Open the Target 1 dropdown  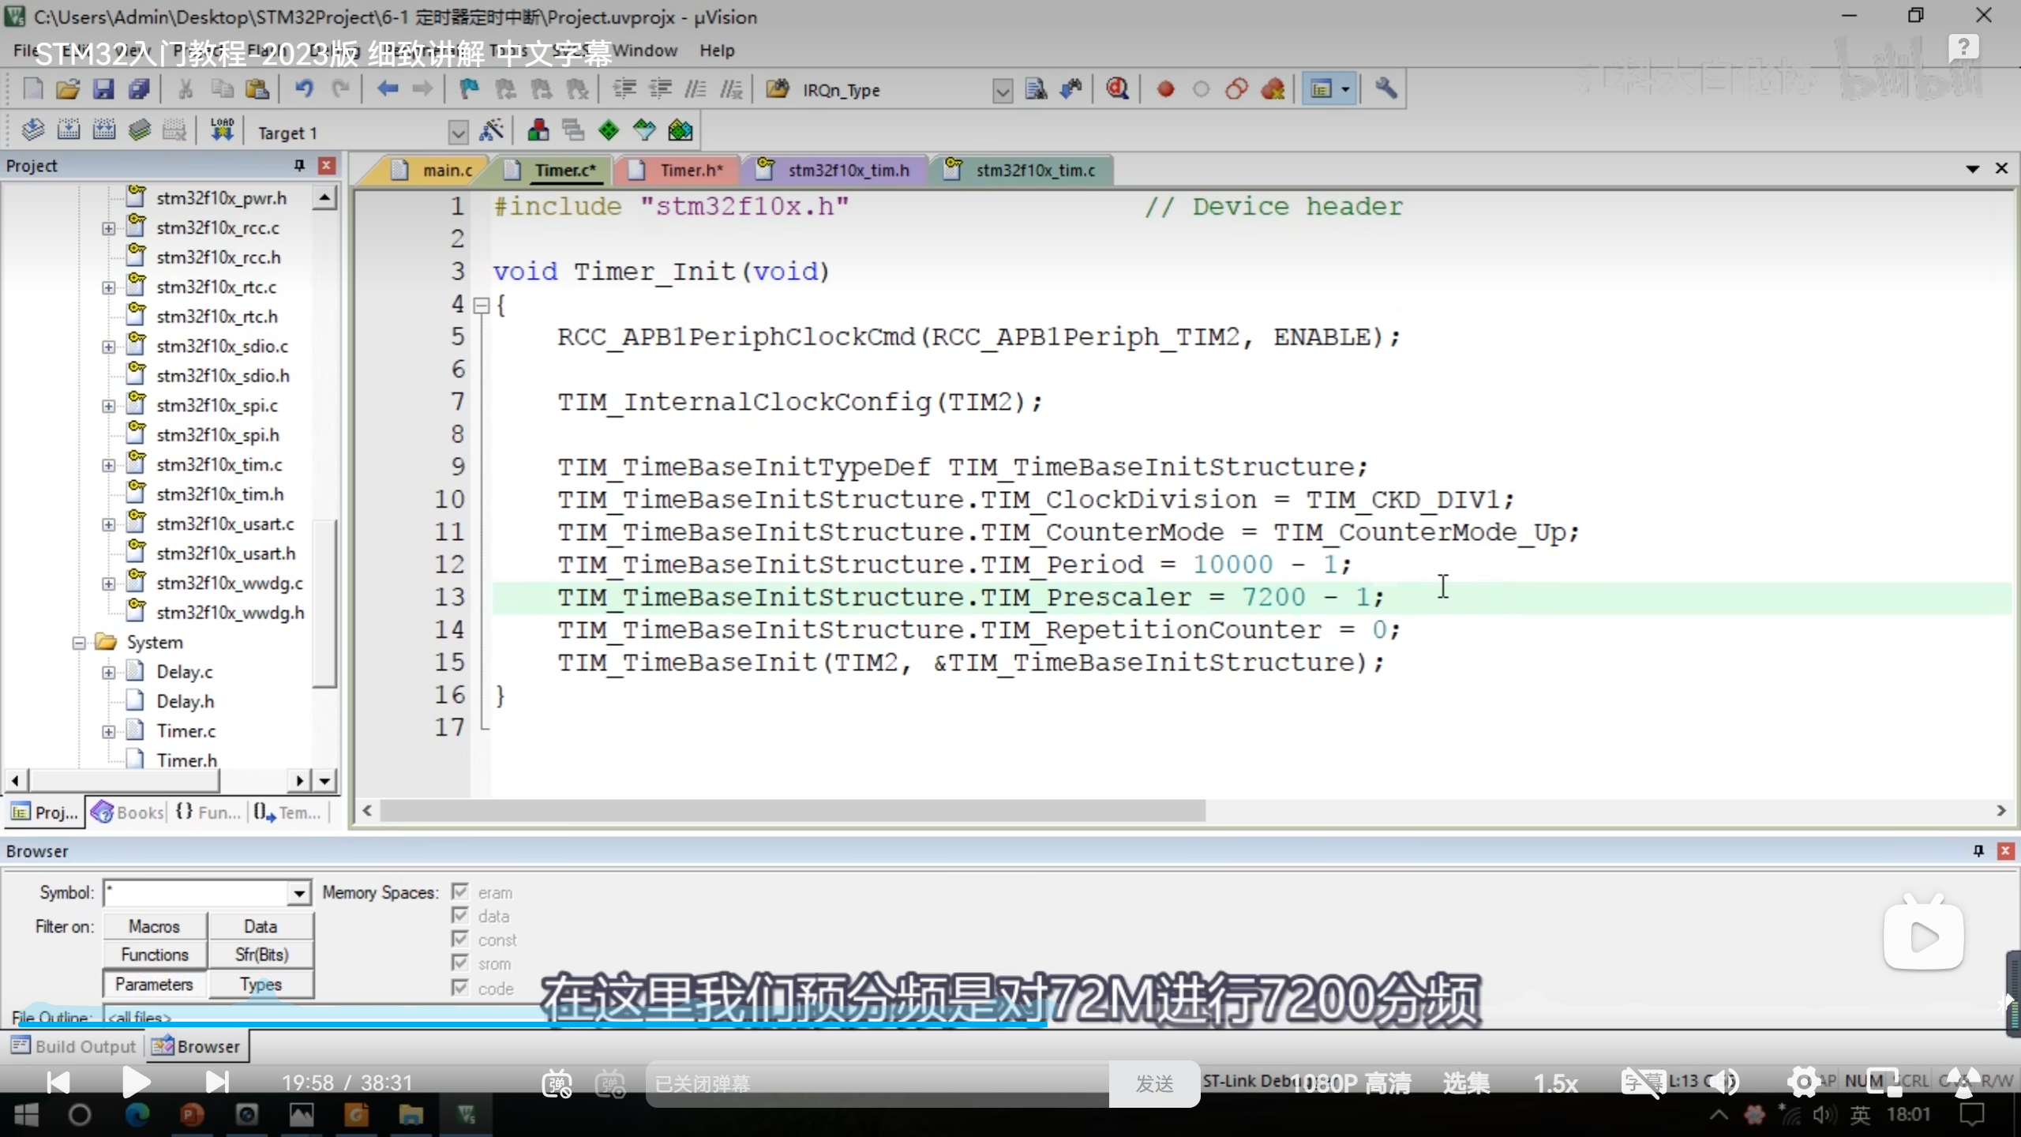458,133
